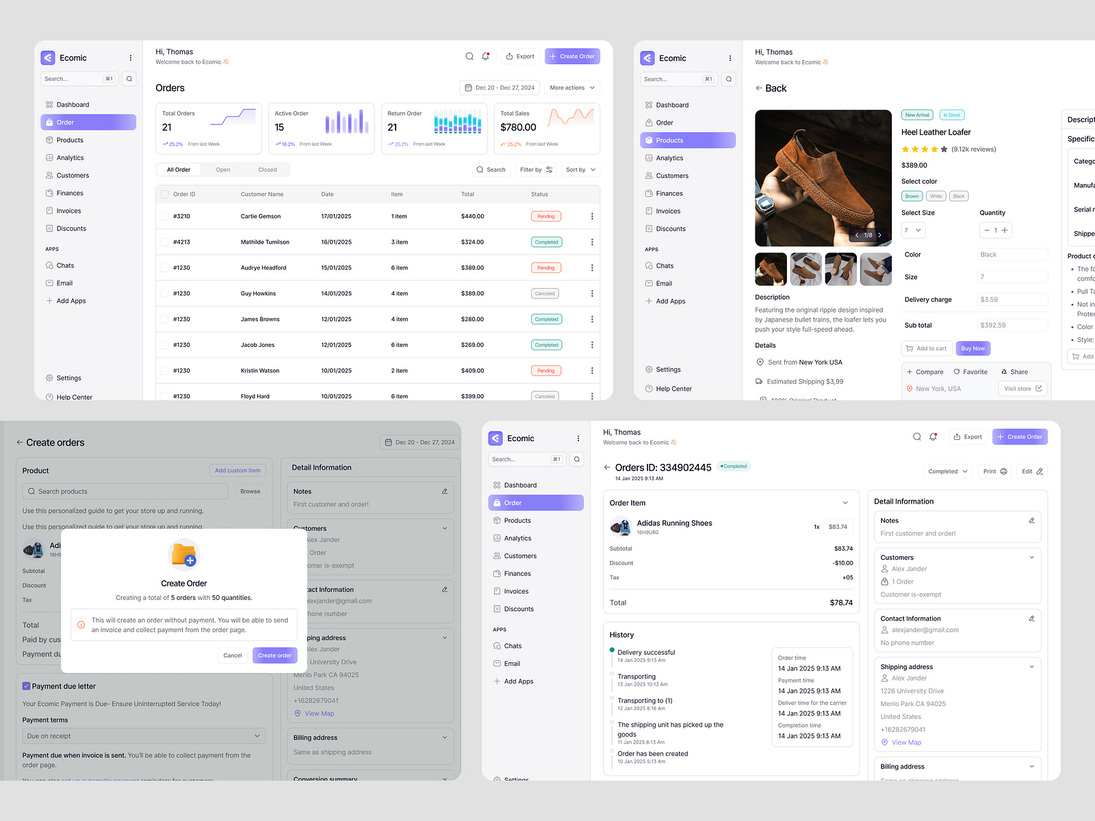The height and width of the screenshot is (821, 1095).
Task: Select the Open tab in the orders filter
Action: (x=223, y=169)
